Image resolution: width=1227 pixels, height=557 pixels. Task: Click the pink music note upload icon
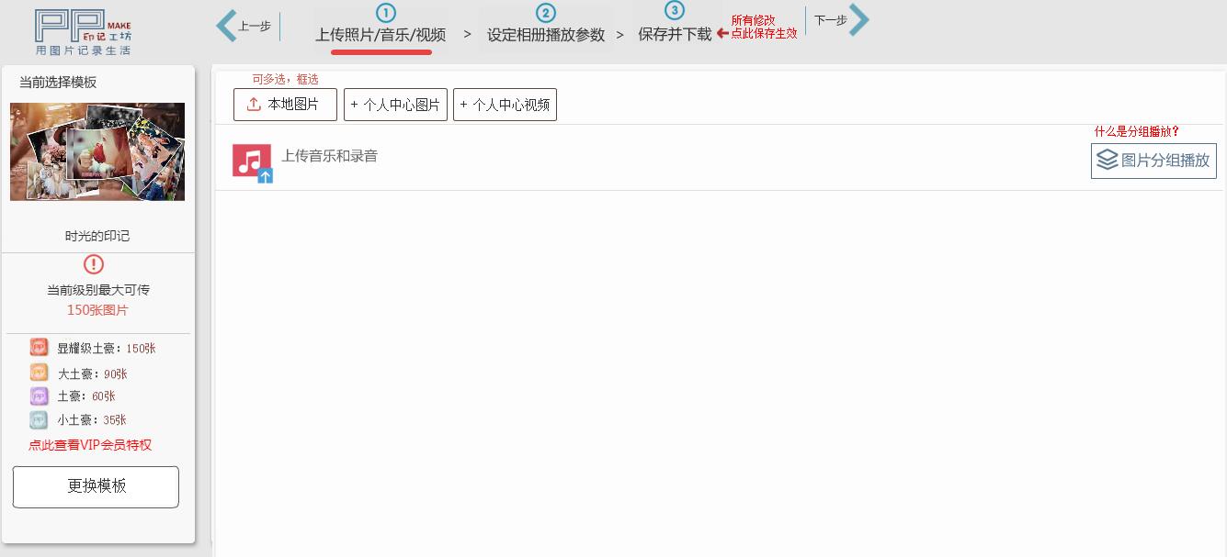tap(252, 162)
